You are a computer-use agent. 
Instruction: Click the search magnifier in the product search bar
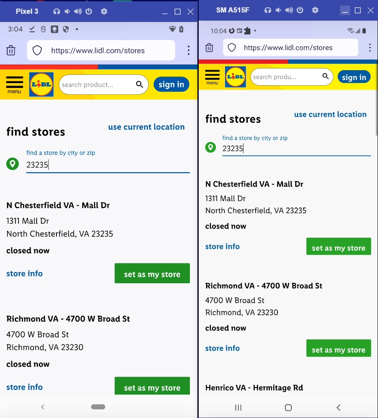(139, 84)
